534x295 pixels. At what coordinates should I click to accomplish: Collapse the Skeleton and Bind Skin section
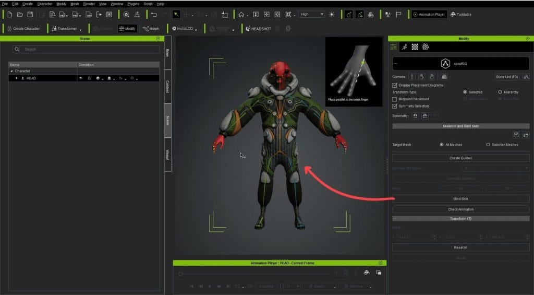click(x=395, y=126)
